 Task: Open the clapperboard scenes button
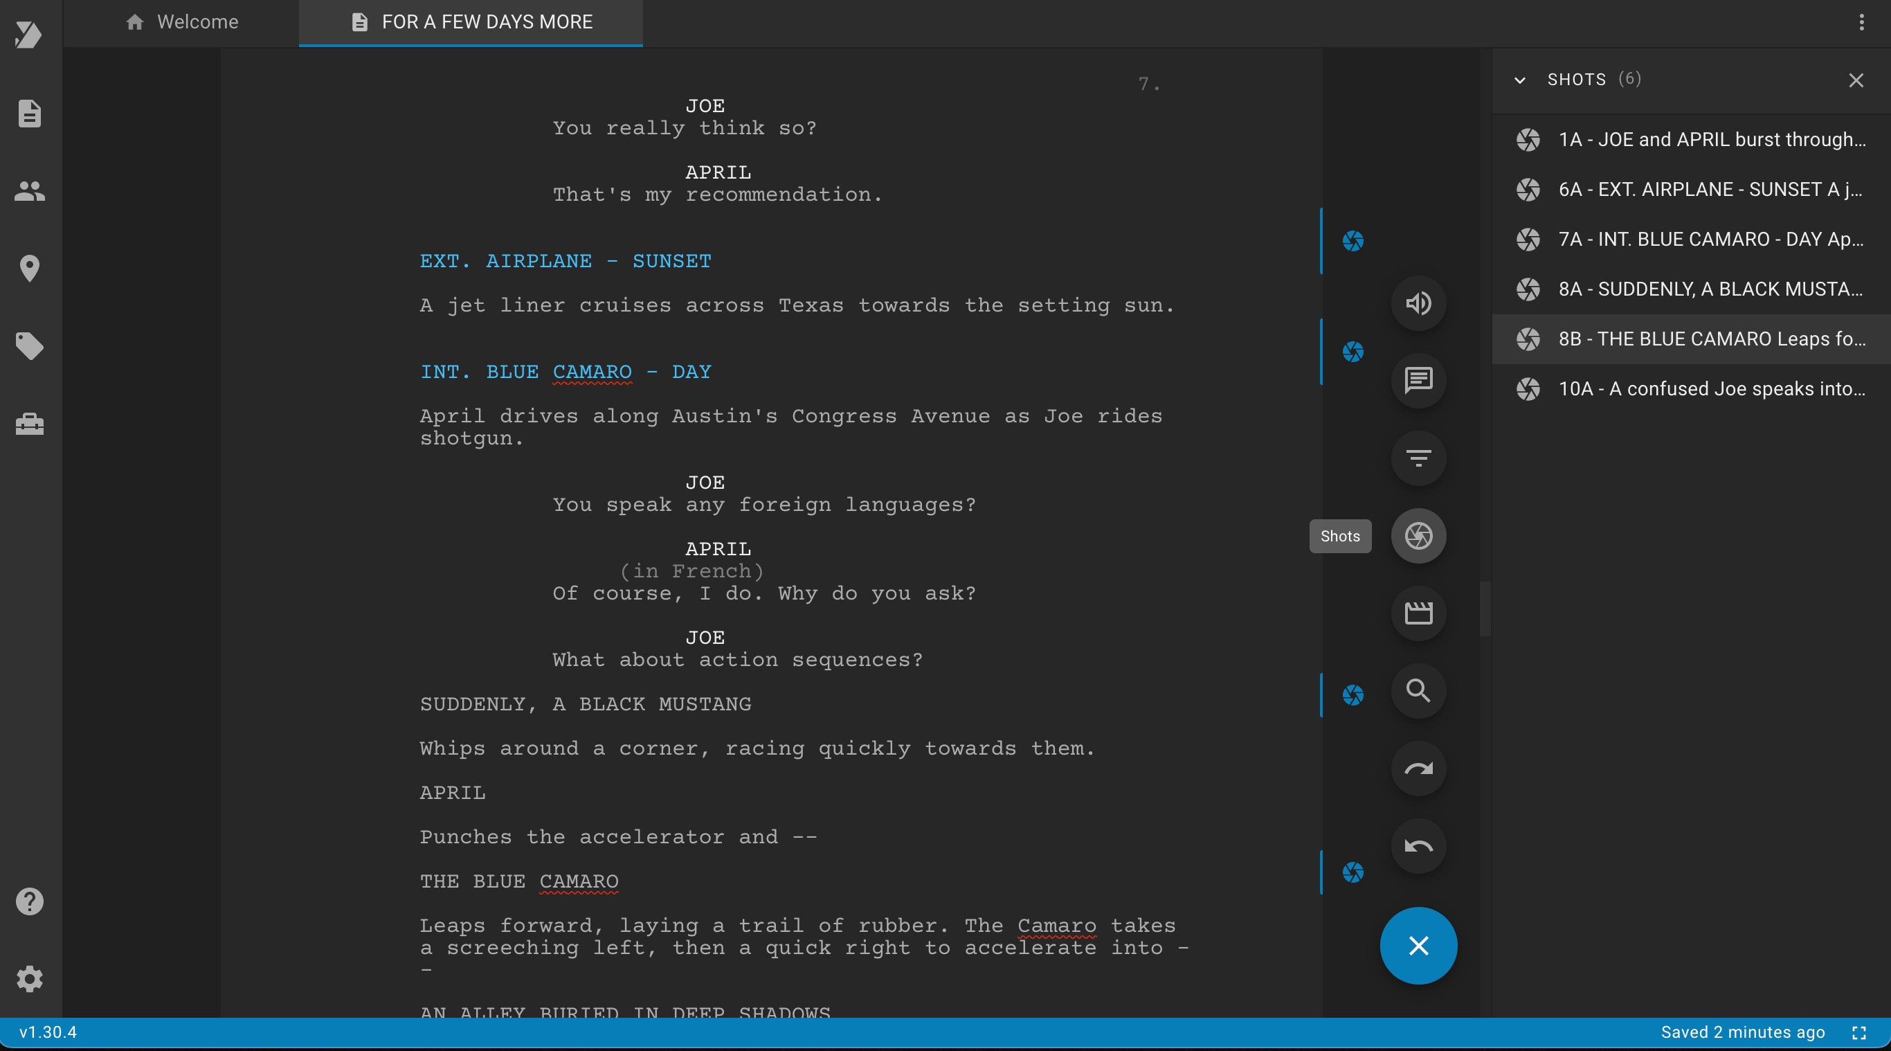coord(1418,613)
